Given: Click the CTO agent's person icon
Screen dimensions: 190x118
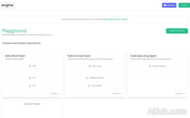Looking at the screenshot, I should pos(30,78).
